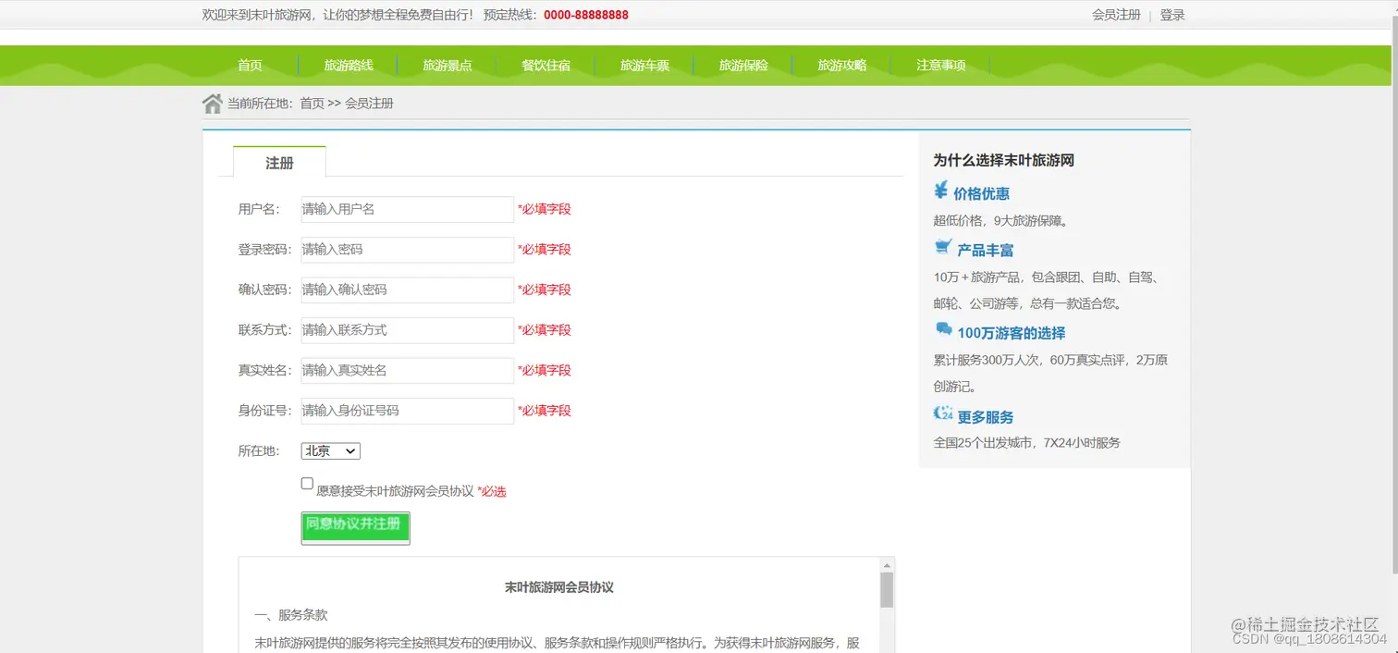1398x653 pixels.
Task: Focus the 用户名 input field
Action: 407,209
